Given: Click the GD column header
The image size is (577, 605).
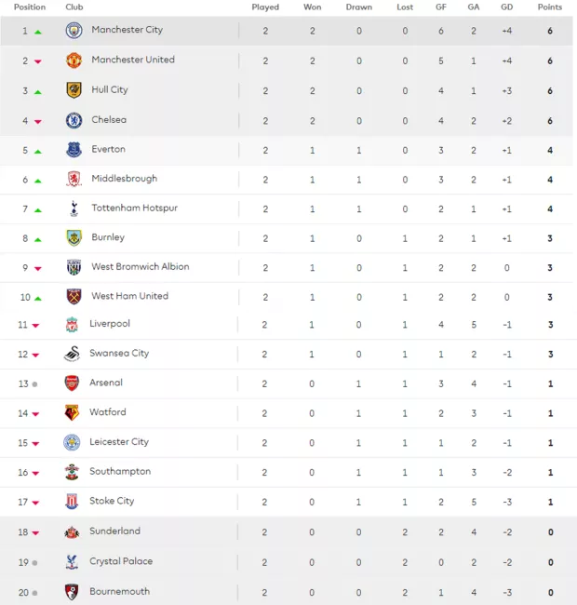Looking at the screenshot, I should coord(507,7).
